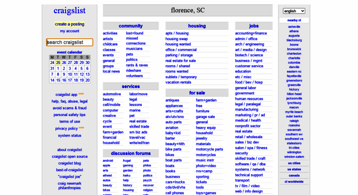The height and width of the screenshot is (195, 358).
Task: Select day 20 in the event calendar
Action: click(88, 80)
